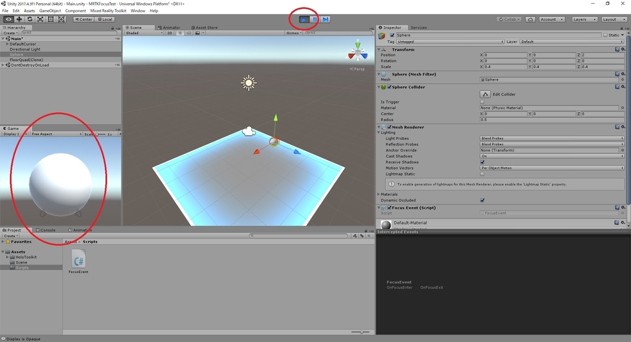Click Position Z input field

pyautogui.click(x=603, y=55)
